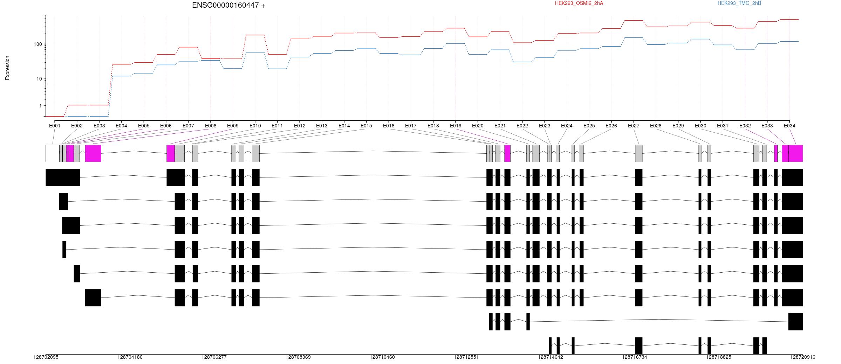The width and height of the screenshot is (841, 364).
Task: Click genomic coordinate 128708369
Action: click(298, 357)
